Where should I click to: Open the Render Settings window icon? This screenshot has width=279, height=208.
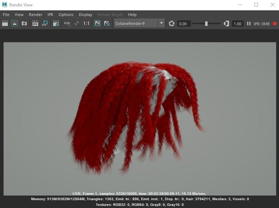click(x=56, y=24)
